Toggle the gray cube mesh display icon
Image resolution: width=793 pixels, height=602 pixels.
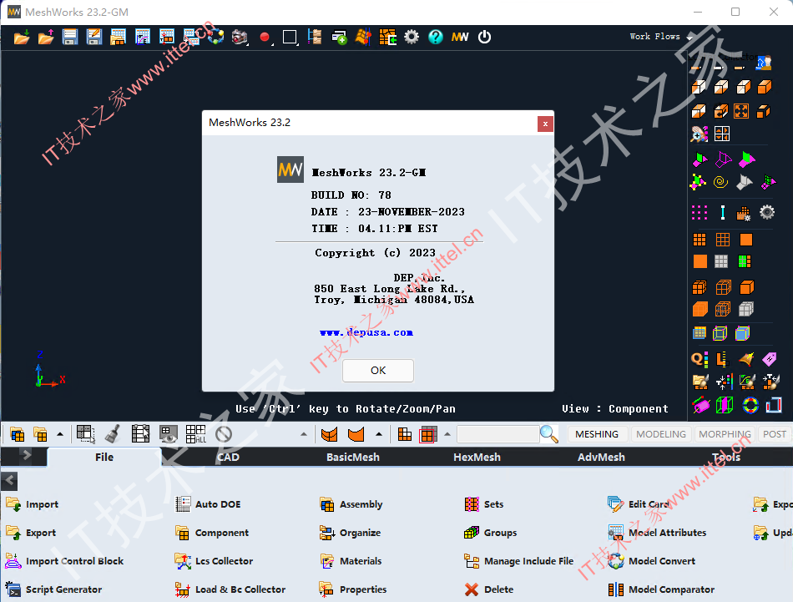tap(746, 309)
